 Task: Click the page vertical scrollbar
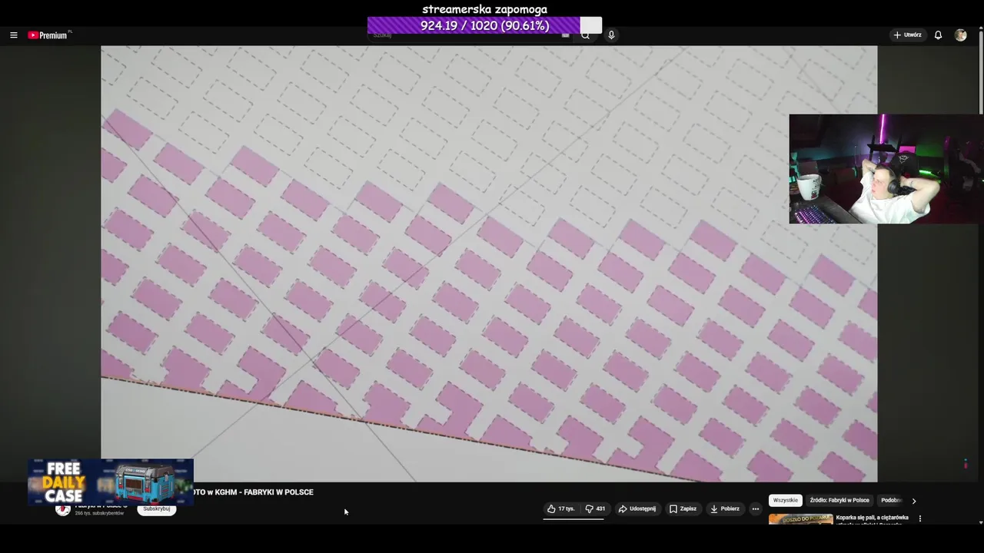[x=981, y=276]
